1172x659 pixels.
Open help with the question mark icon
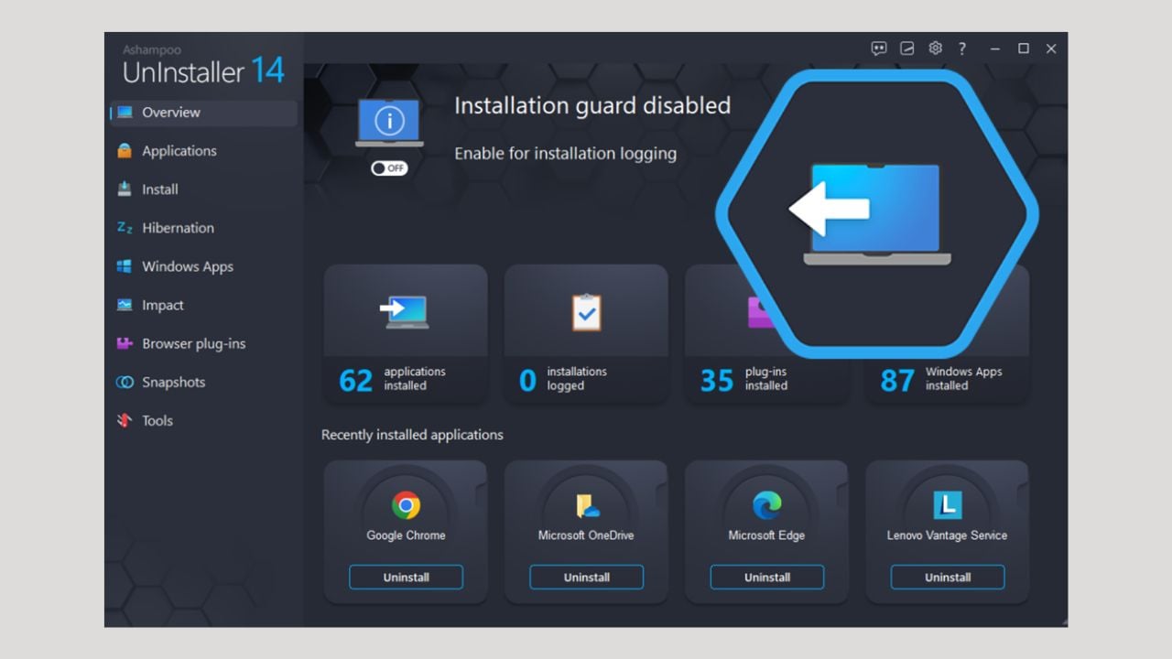tap(962, 49)
